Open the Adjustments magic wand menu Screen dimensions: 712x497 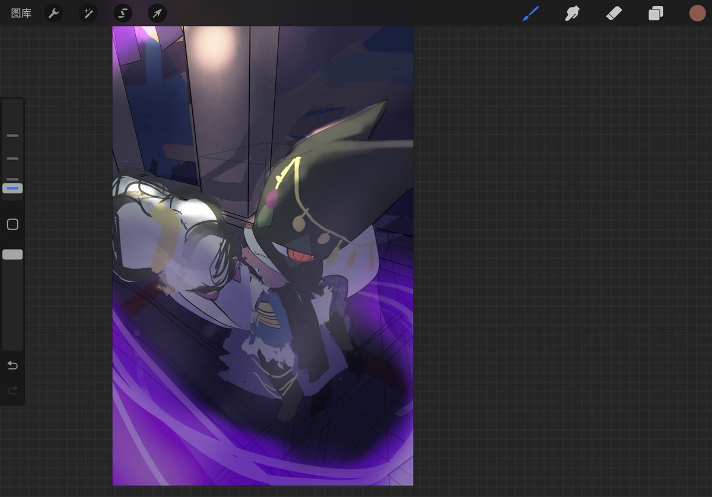click(x=88, y=13)
